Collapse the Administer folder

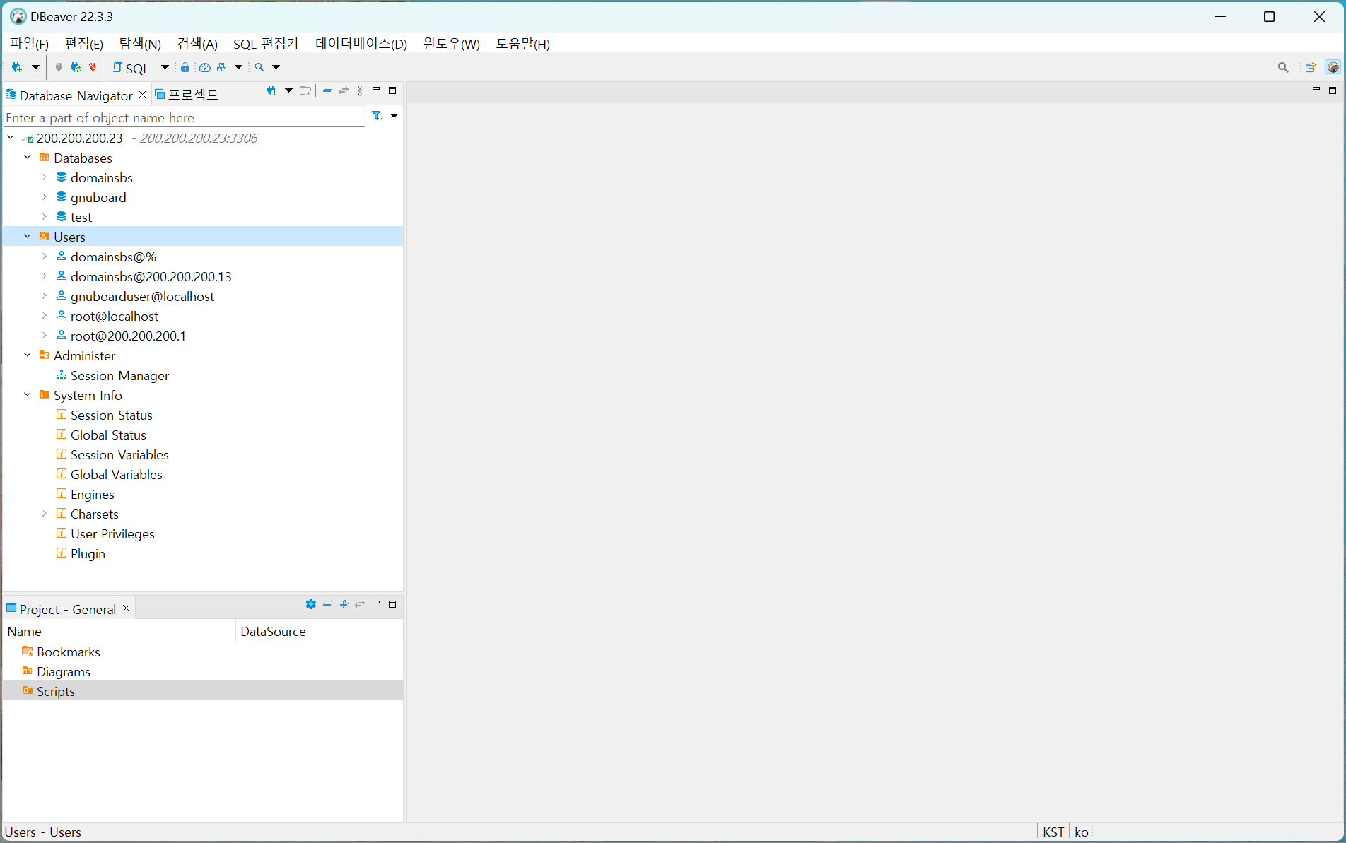[28, 355]
